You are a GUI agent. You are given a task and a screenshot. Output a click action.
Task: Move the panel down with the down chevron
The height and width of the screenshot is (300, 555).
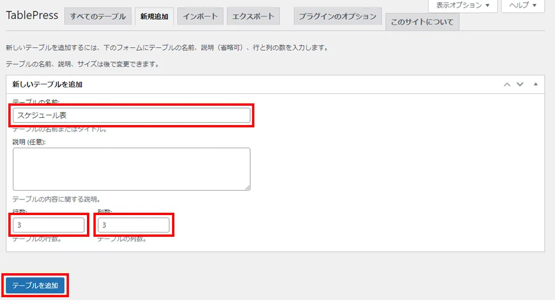[x=520, y=84]
